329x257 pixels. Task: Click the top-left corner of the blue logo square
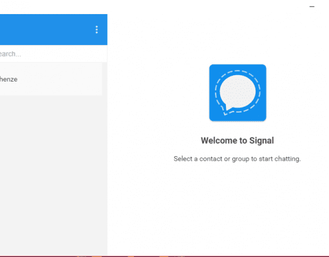[211, 66]
